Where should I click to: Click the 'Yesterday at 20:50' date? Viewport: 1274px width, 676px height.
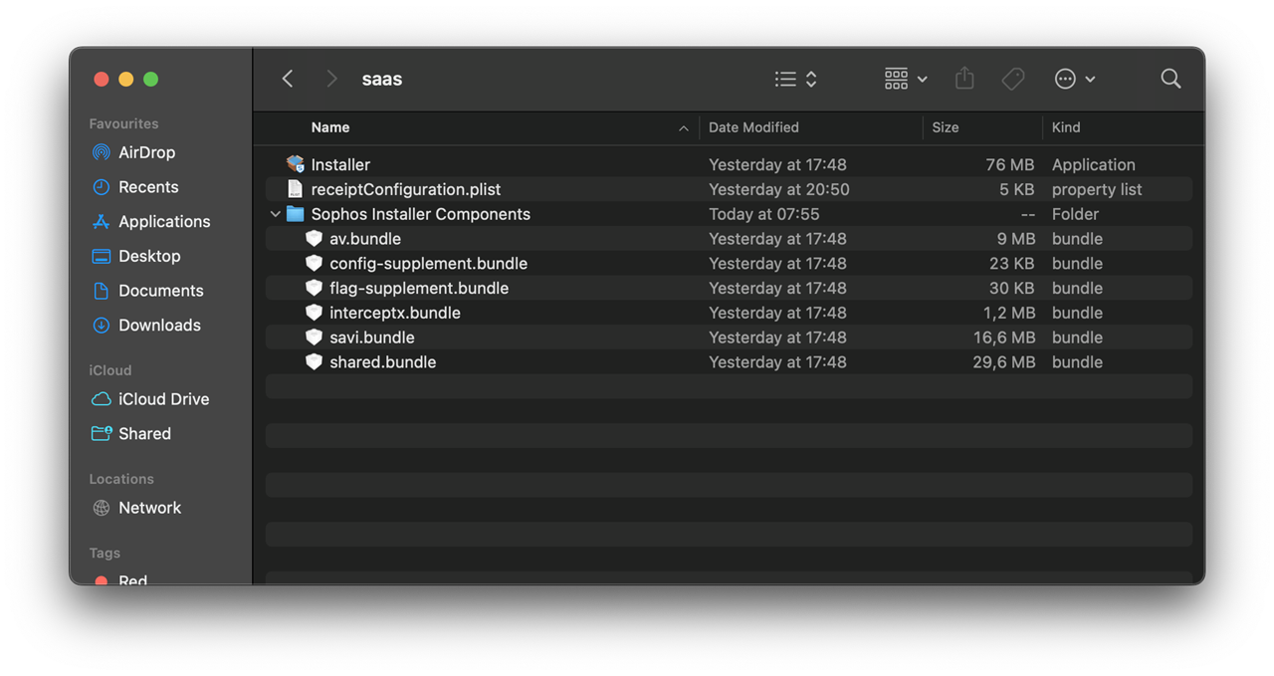click(x=779, y=189)
